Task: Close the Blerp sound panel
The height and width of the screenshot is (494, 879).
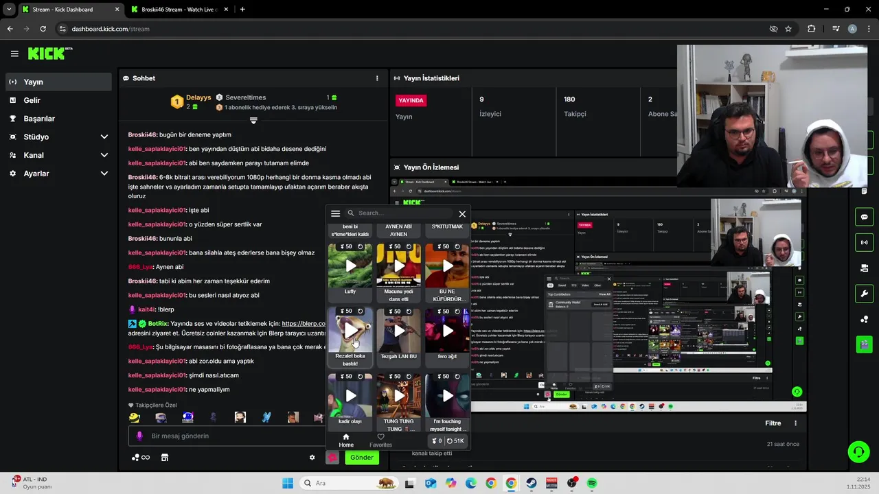Action: click(462, 214)
